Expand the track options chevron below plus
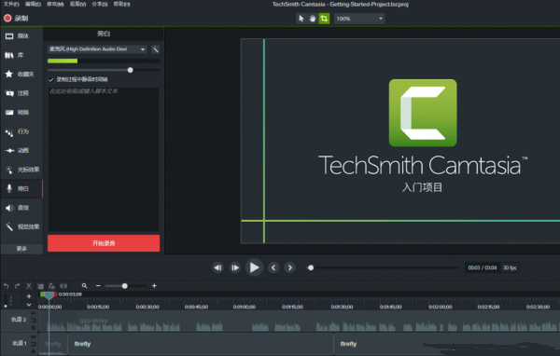560x356 pixels. tap(29, 305)
